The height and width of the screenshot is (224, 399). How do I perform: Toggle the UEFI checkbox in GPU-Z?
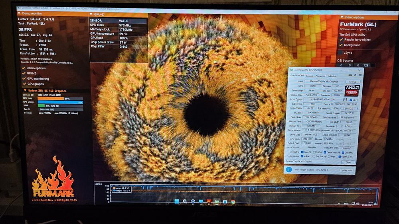351,100
